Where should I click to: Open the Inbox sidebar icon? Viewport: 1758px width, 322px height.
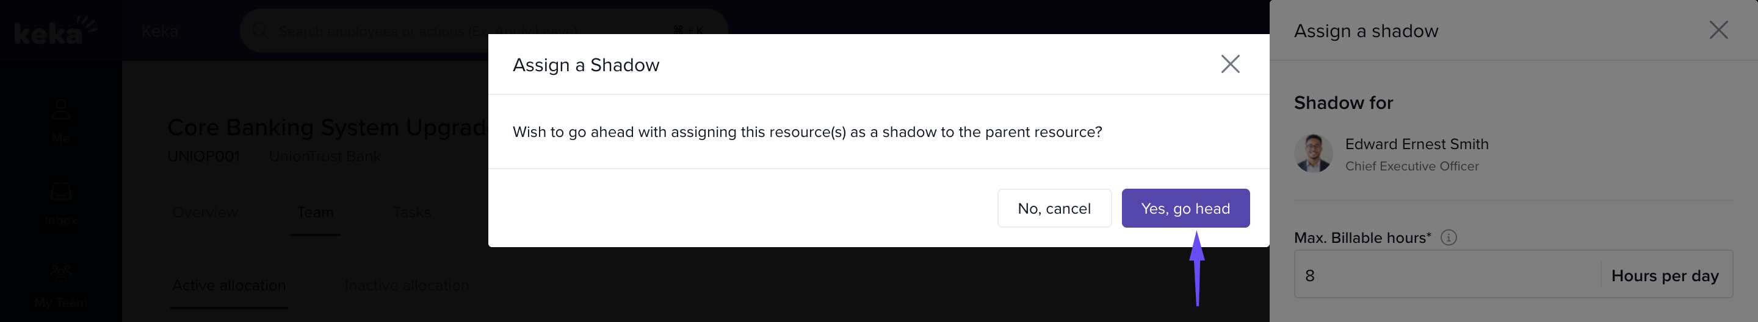(x=61, y=192)
